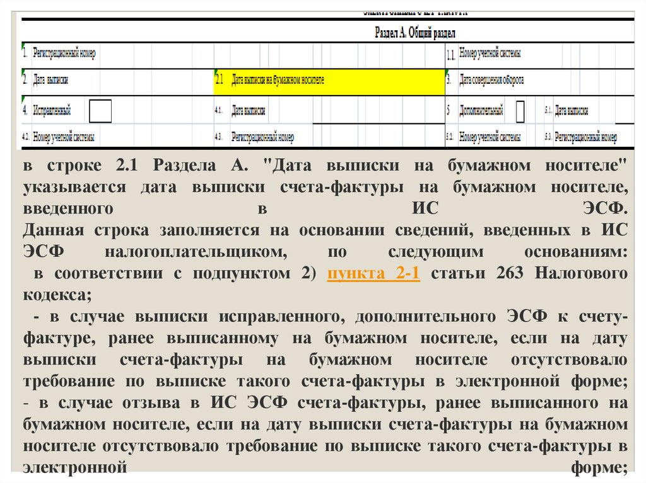The image size is (646, 483).
Task: Select the Раздел А. Общий раздел header
Action: [x=415, y=33]
